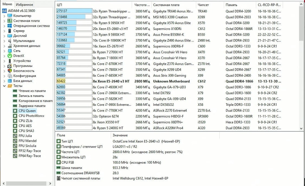Click the Память column header
Image resolution: width=305 pixels, height=186 pixels.
pos(240,5)
